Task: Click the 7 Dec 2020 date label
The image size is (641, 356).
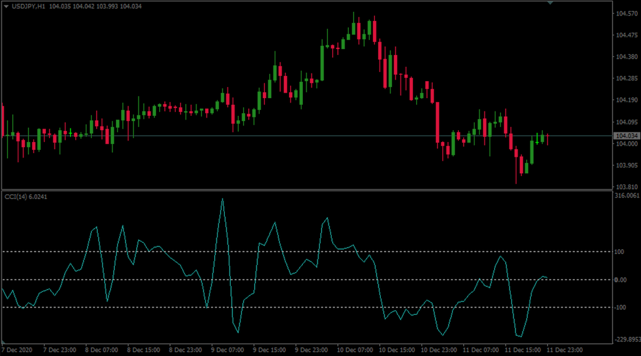Action: click(17, 350)
